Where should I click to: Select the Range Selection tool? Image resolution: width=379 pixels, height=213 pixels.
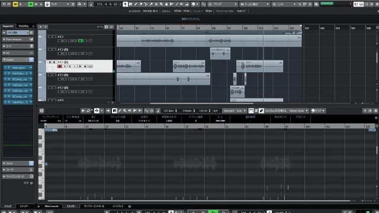(130, 4)
